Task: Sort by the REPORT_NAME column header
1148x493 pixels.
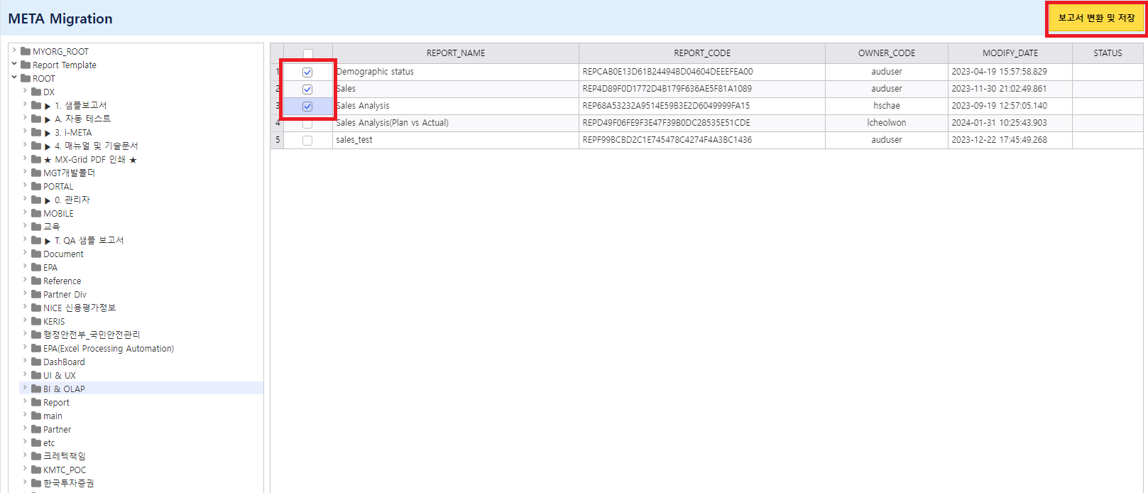Action: pos(456,53)
